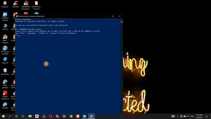Open This PC from the desktop
The height and width of the screenshot is (119, 211).
5,26
